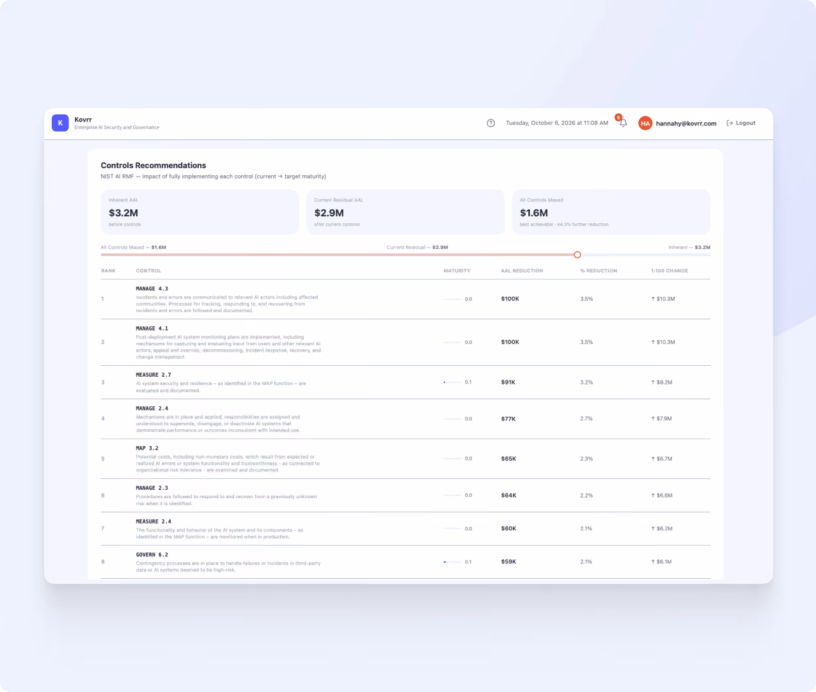Open the MEASURE 2.7 control row
This screenshot has width=816, height=692.
[405, 382]
